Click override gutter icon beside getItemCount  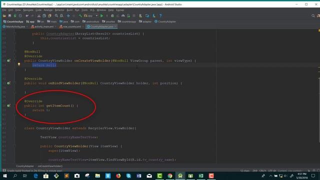(x=8, y=105)
